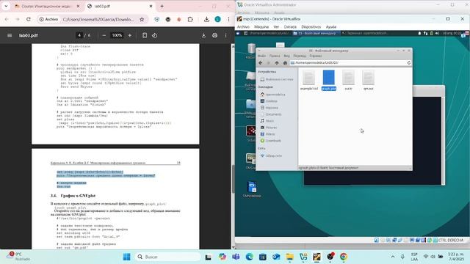
Task: Open the Файл menu in the file manager
Action: coord(261,56)
